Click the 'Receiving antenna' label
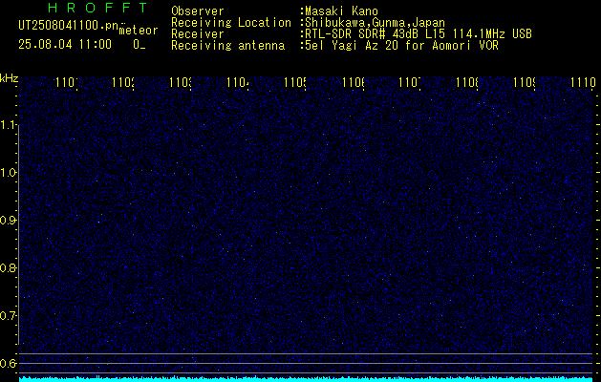 pos(227,46)
